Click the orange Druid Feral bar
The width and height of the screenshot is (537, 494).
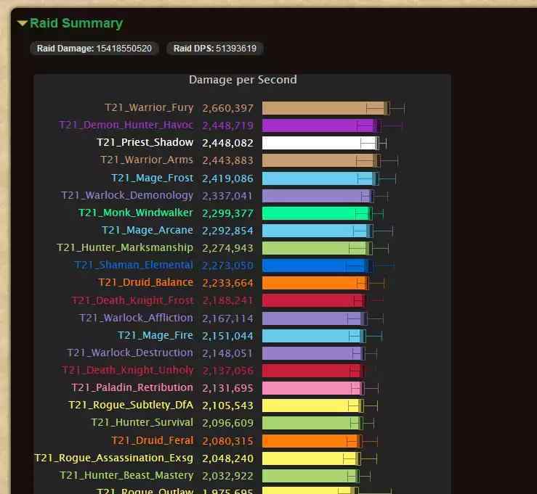click(312, 441)
